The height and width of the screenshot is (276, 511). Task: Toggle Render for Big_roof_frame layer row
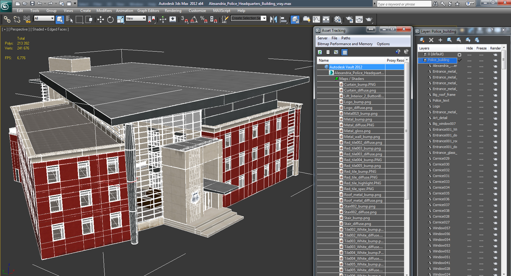click(495, 95)
